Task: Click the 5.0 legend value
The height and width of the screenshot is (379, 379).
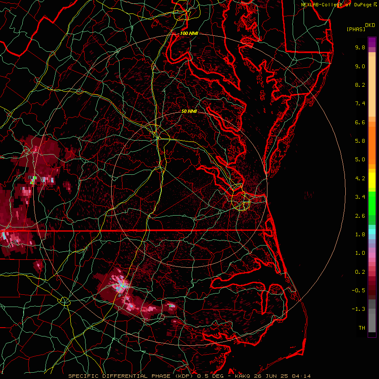Action: click(360, 160)
